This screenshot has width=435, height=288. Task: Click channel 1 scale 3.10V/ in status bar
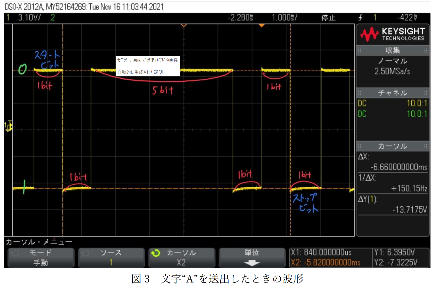coord(29,18)
